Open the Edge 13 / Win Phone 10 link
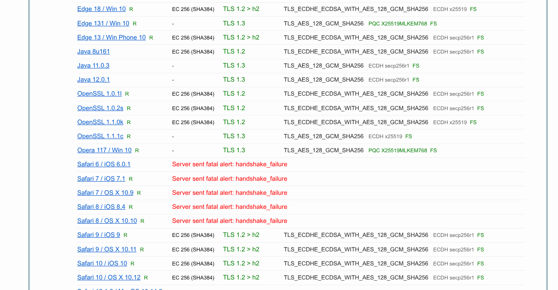 point(112,37)
